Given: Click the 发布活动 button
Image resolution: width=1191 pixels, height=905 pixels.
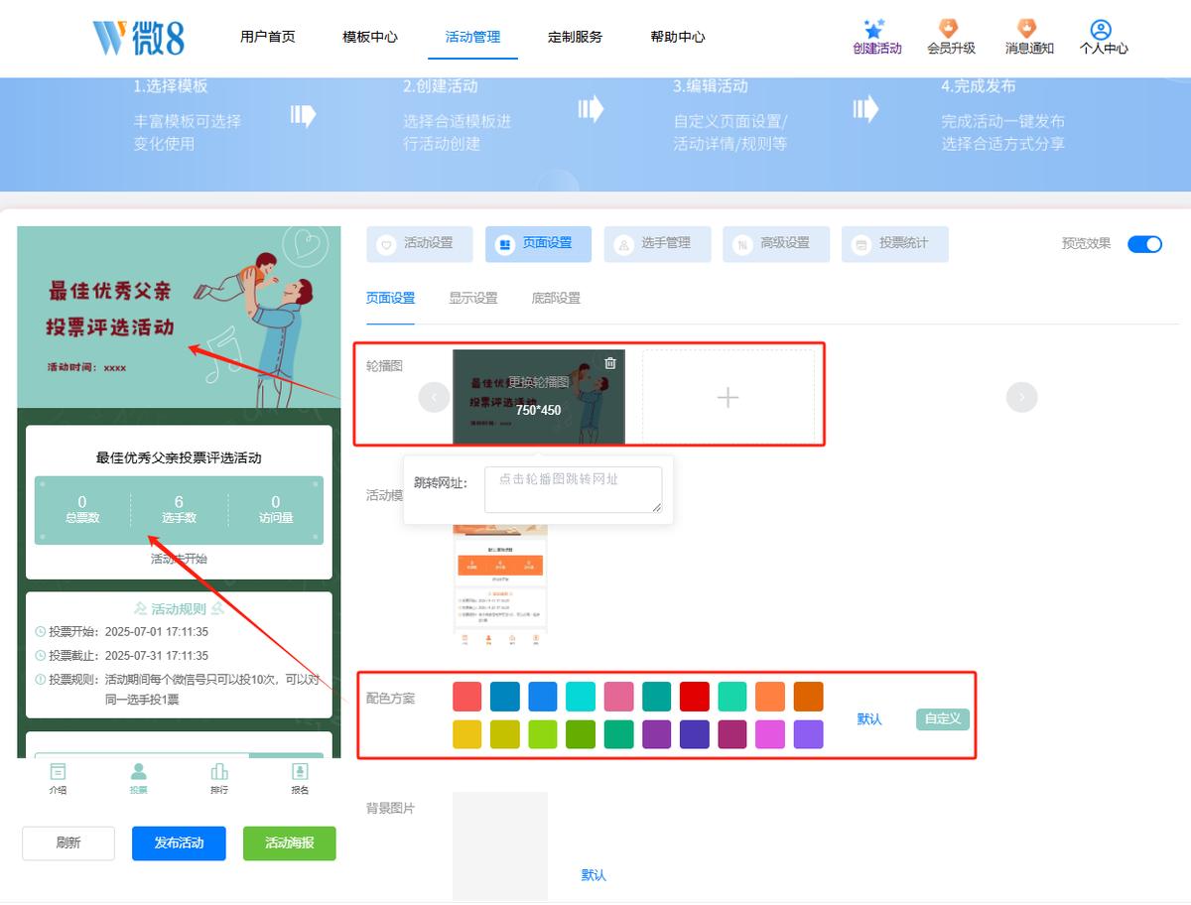Looking at the screenshot, I should (x=179, y=843).
